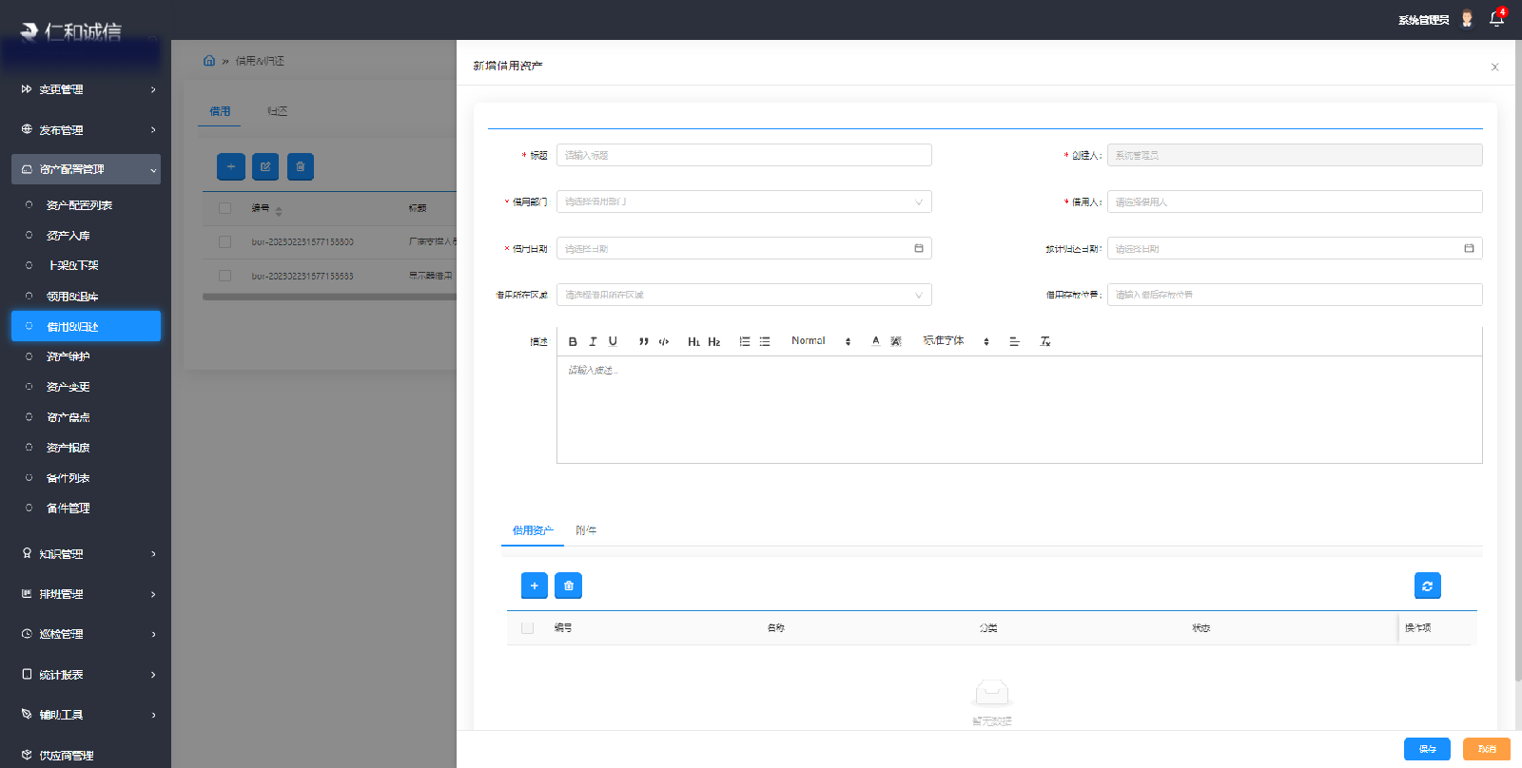
Task: Open 备件列表 in sidebar
Action: click(68, 478)
